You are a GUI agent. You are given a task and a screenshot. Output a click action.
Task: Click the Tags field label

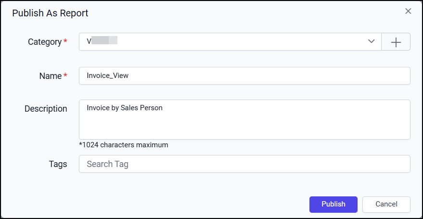58,164
